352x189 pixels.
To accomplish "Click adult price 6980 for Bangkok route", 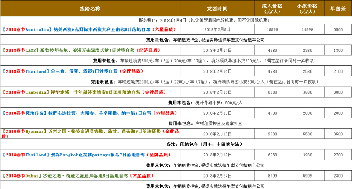I will click(272, 155).
